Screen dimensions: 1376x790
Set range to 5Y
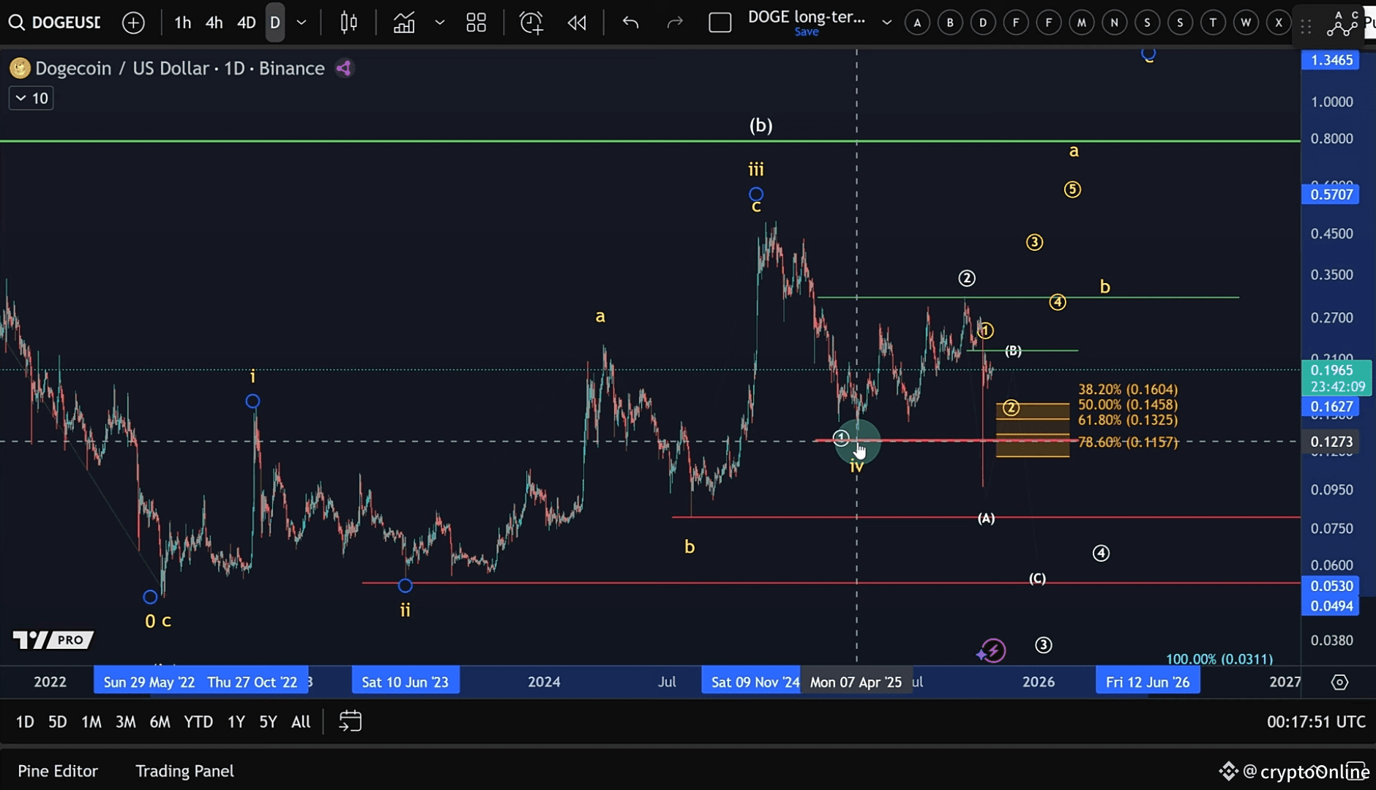click(x=268, y=722)
